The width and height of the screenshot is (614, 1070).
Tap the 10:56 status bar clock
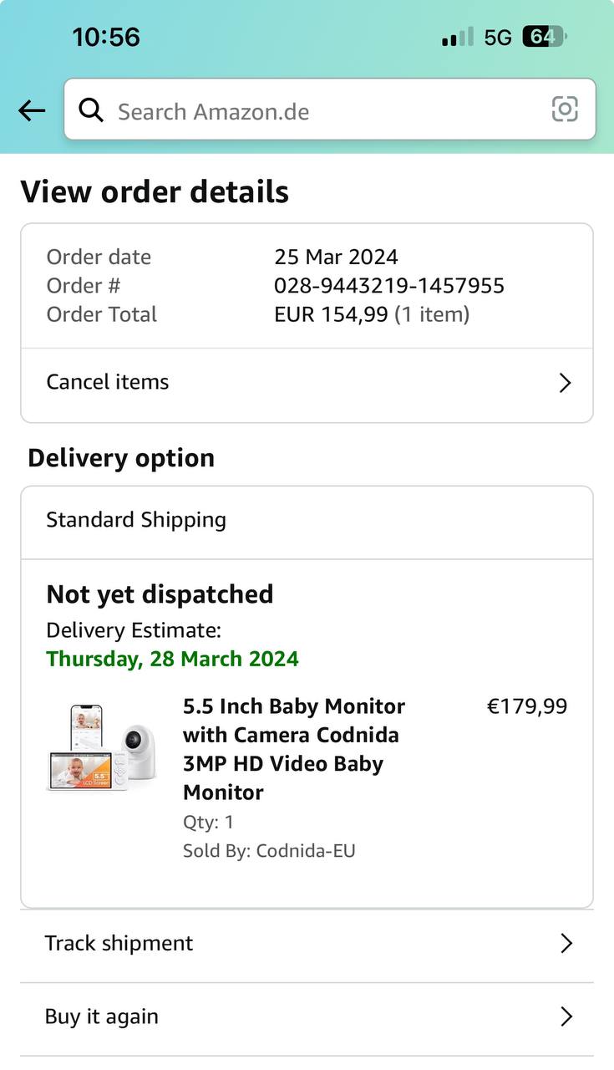click(106, 37)
